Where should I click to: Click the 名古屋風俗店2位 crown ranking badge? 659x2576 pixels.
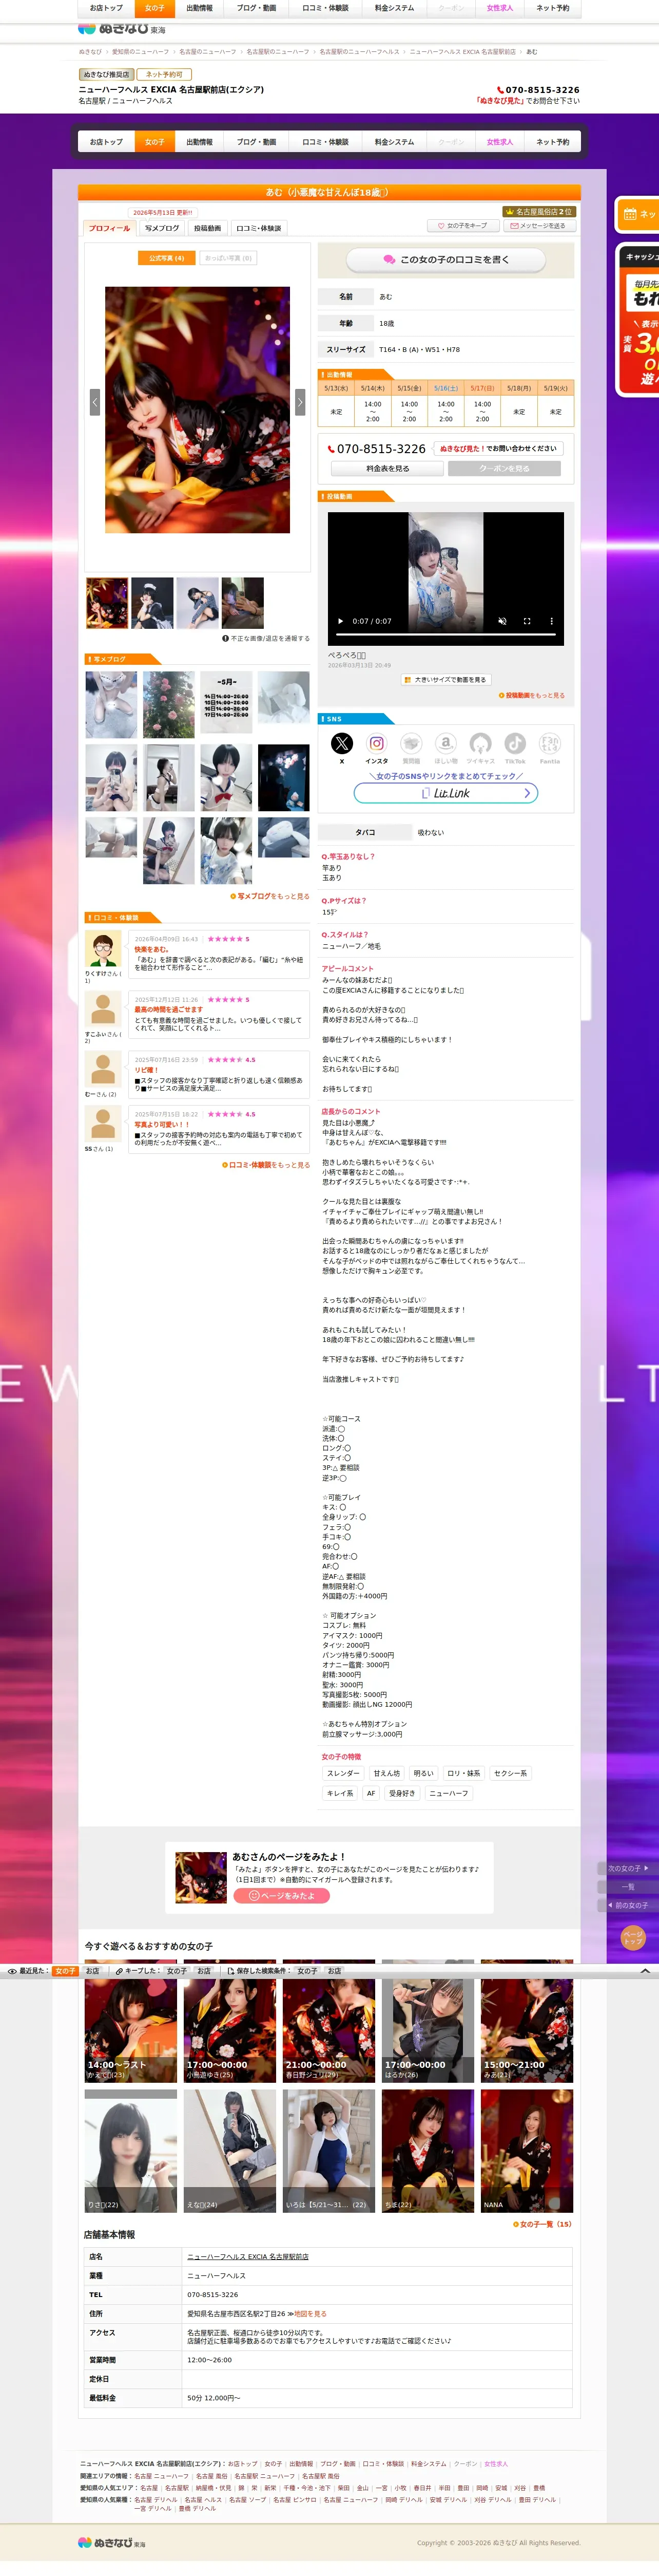pyautogui.click(x=538, y=212)
